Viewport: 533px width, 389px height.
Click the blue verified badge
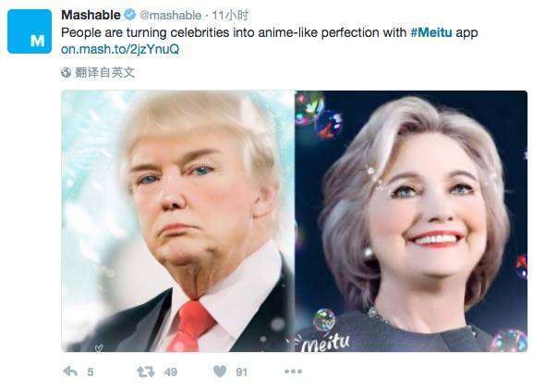pyautogui.click(x=130, y=15)
